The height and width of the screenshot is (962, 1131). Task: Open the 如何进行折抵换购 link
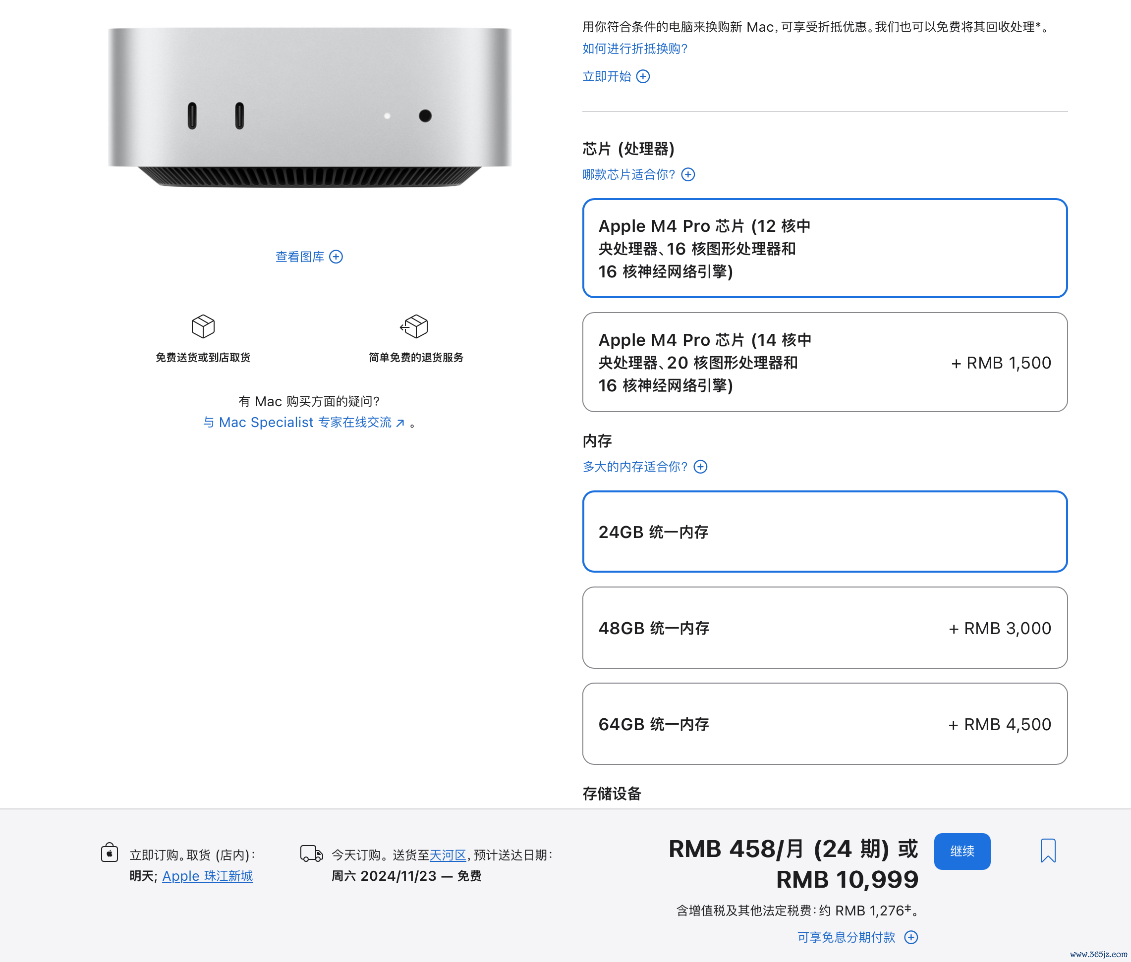pos(634,49)
